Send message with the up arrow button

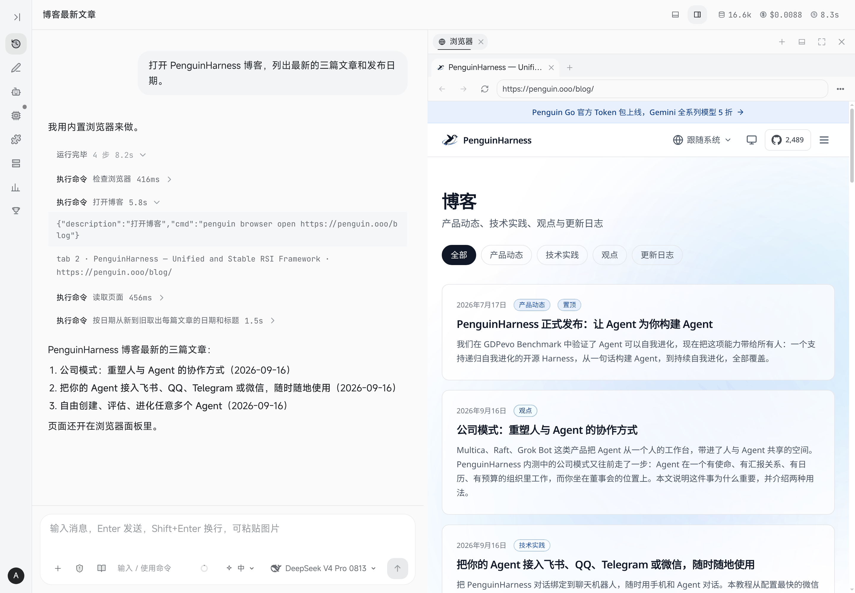coord(397,568)
